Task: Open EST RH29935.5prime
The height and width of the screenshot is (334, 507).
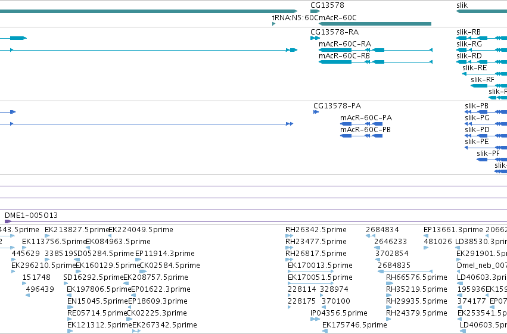Action: tap(417, 301)
